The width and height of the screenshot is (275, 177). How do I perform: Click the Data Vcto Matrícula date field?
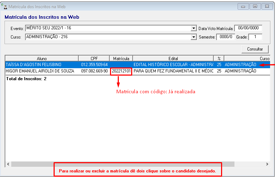coord(248,28)
